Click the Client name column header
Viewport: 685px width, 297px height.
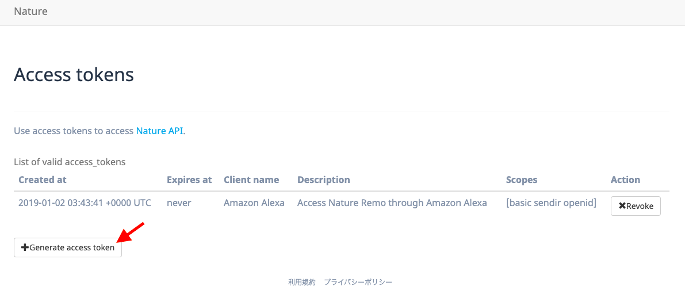click(x=251, y=180)
